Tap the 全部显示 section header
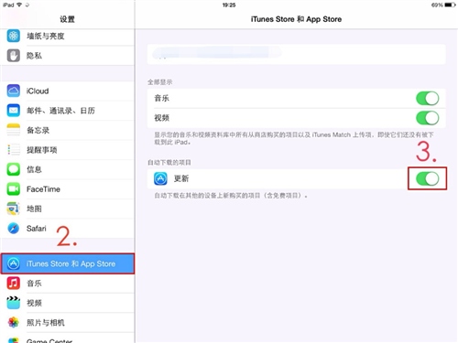The height and width of the screenshot is (343, 458). [x=160, y=82]
